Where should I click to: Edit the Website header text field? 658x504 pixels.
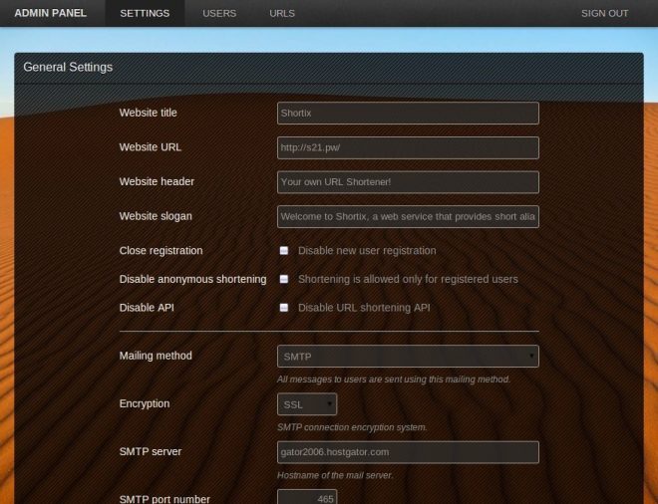coord(408,182)
